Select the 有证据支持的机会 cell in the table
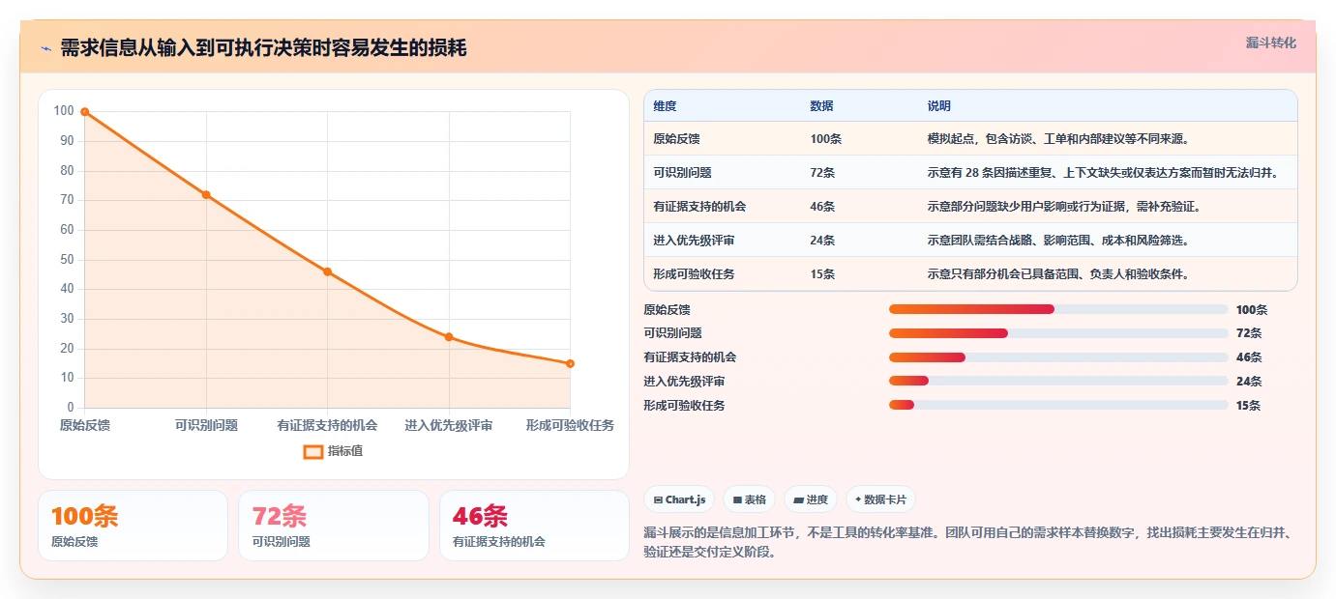 coord(699,207)
